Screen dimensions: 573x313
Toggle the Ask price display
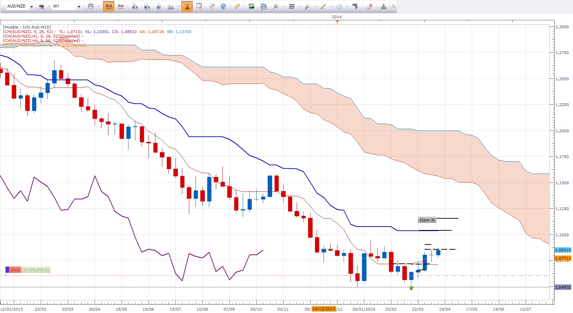coord(121,6)
